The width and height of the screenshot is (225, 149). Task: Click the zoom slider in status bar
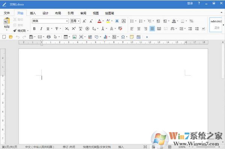206,147
